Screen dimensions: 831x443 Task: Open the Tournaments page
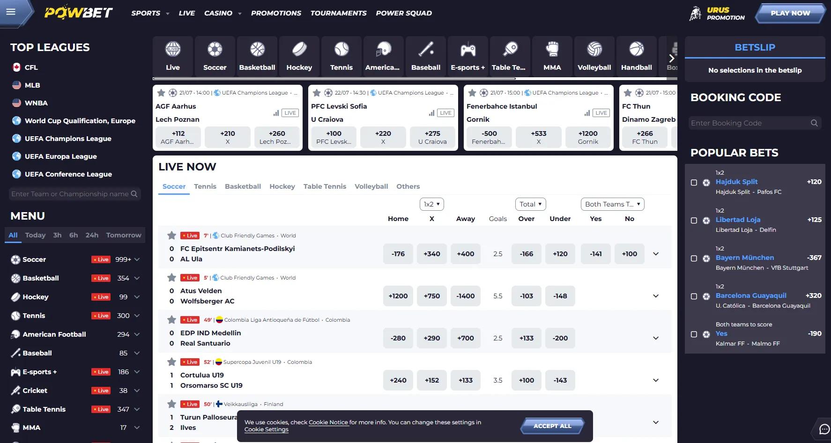[x=338, y=13]
